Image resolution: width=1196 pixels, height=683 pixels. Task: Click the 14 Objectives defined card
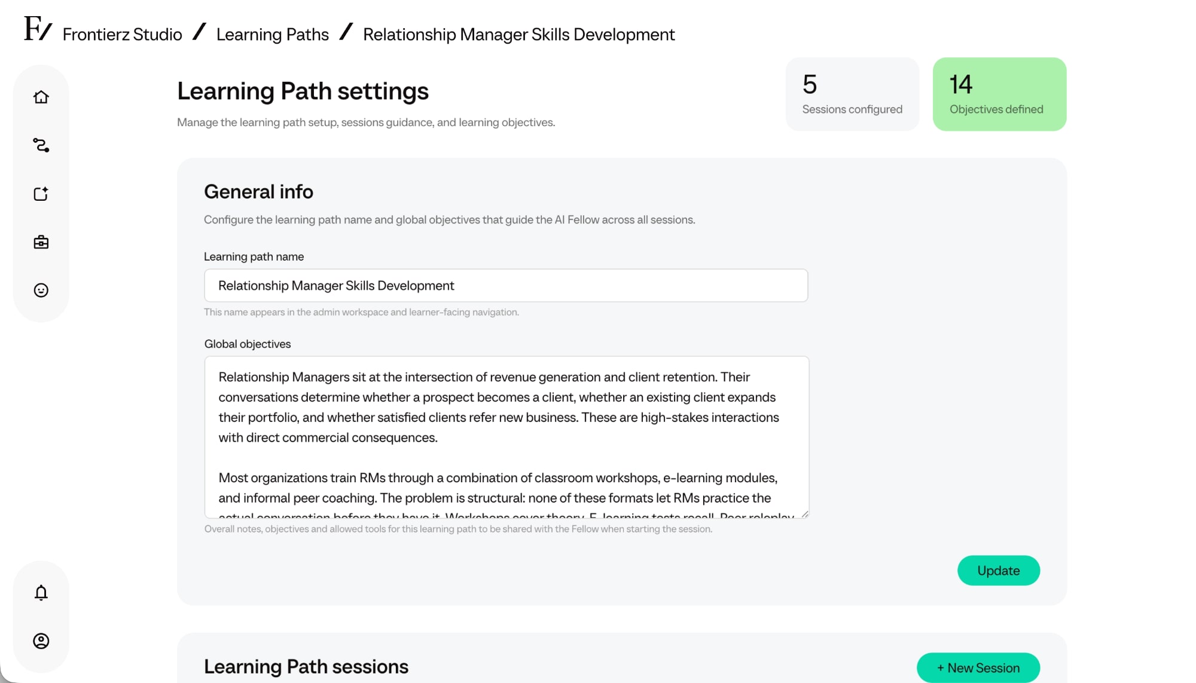(999, 94)
